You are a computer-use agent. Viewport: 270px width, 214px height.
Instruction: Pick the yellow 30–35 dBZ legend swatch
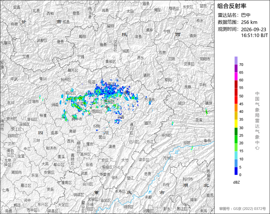click(236, 123)
